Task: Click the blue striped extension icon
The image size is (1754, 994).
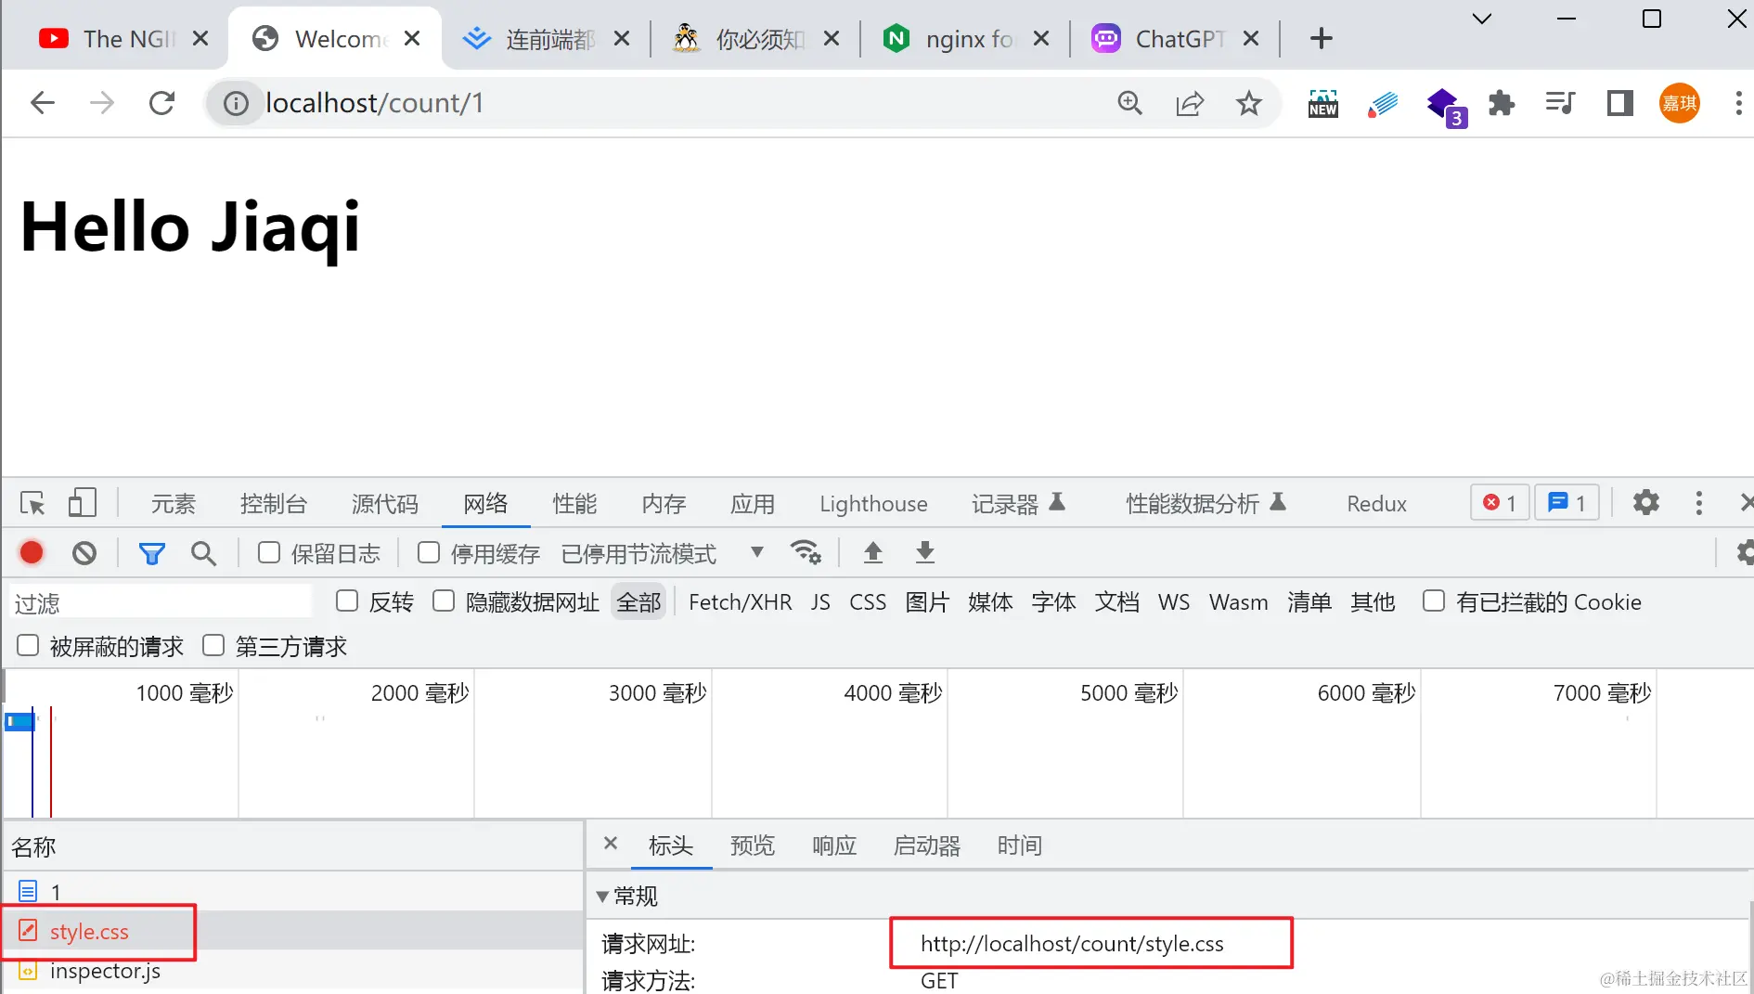Action: pyautogui.click(x=1382, y=103)
